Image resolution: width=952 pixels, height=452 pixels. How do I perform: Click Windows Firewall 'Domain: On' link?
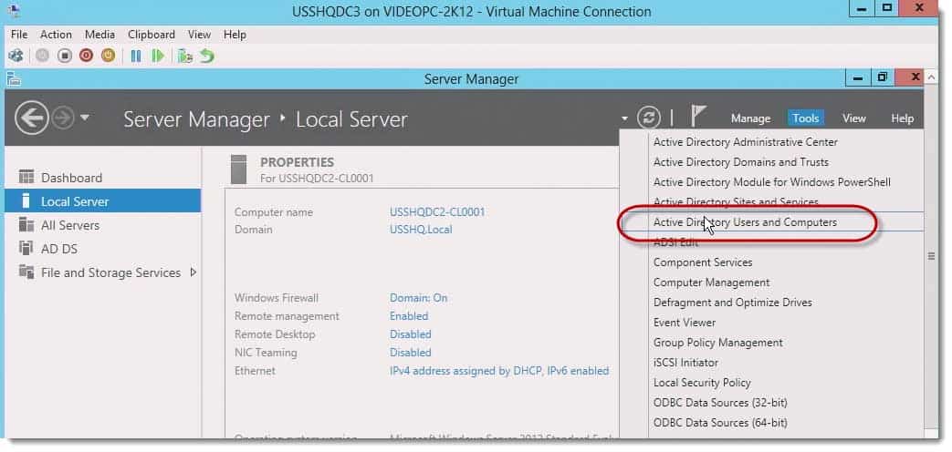418,297
